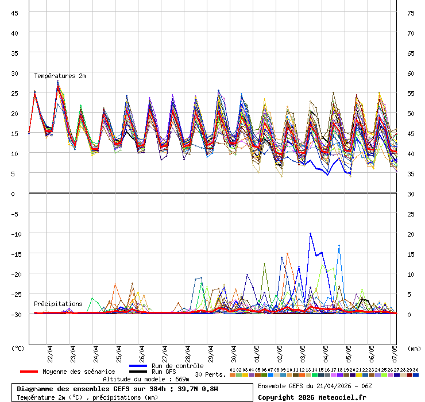Click the perturbation 07 blue swatch
This screenshot has width=425, height=402.
[x=271, y=374]
